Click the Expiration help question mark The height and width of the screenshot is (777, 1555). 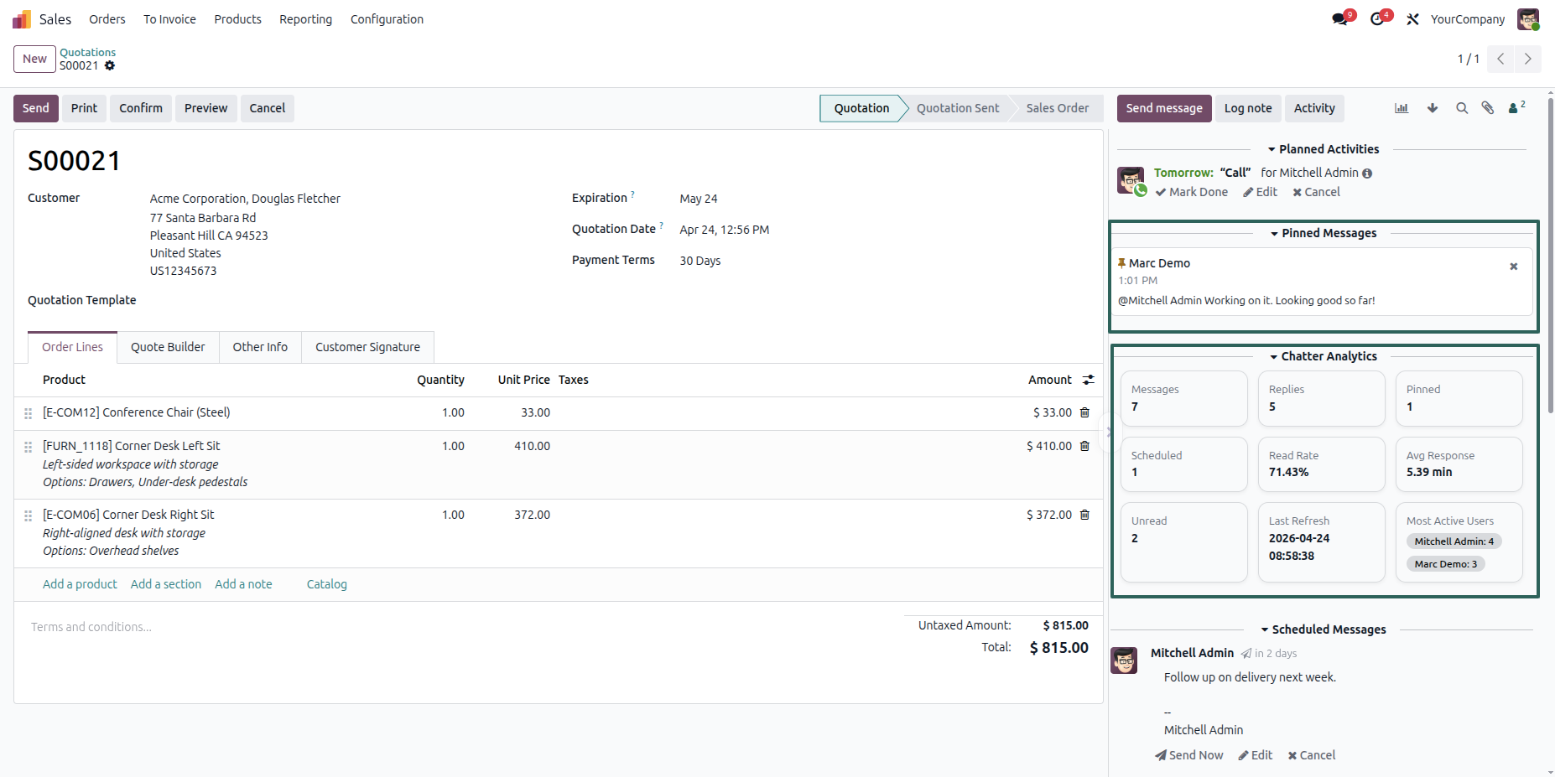[x=632, y=194]
